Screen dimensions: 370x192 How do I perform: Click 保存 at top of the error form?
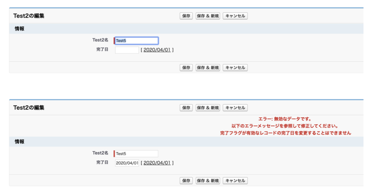click(186, 108)
